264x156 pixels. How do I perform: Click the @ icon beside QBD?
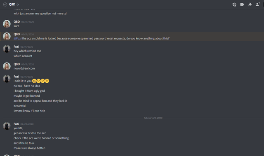[x=5, y=5]
